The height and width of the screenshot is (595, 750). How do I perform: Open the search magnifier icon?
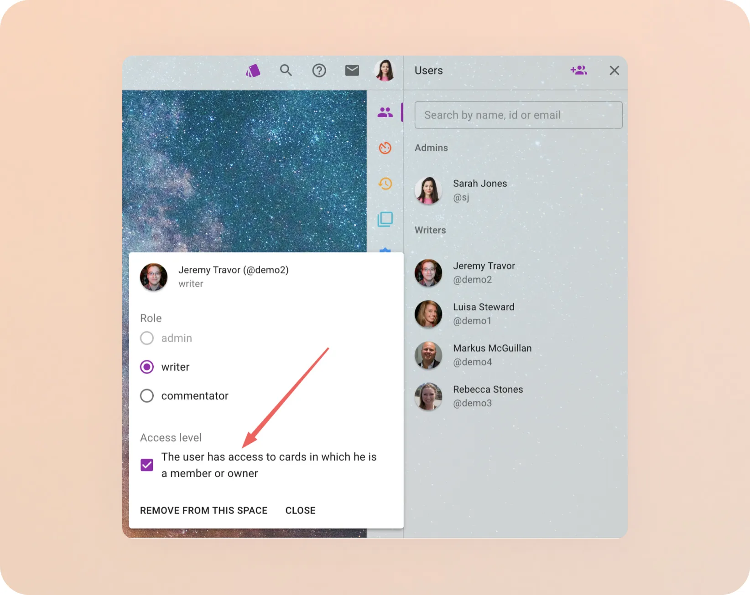tap(286, 70)
